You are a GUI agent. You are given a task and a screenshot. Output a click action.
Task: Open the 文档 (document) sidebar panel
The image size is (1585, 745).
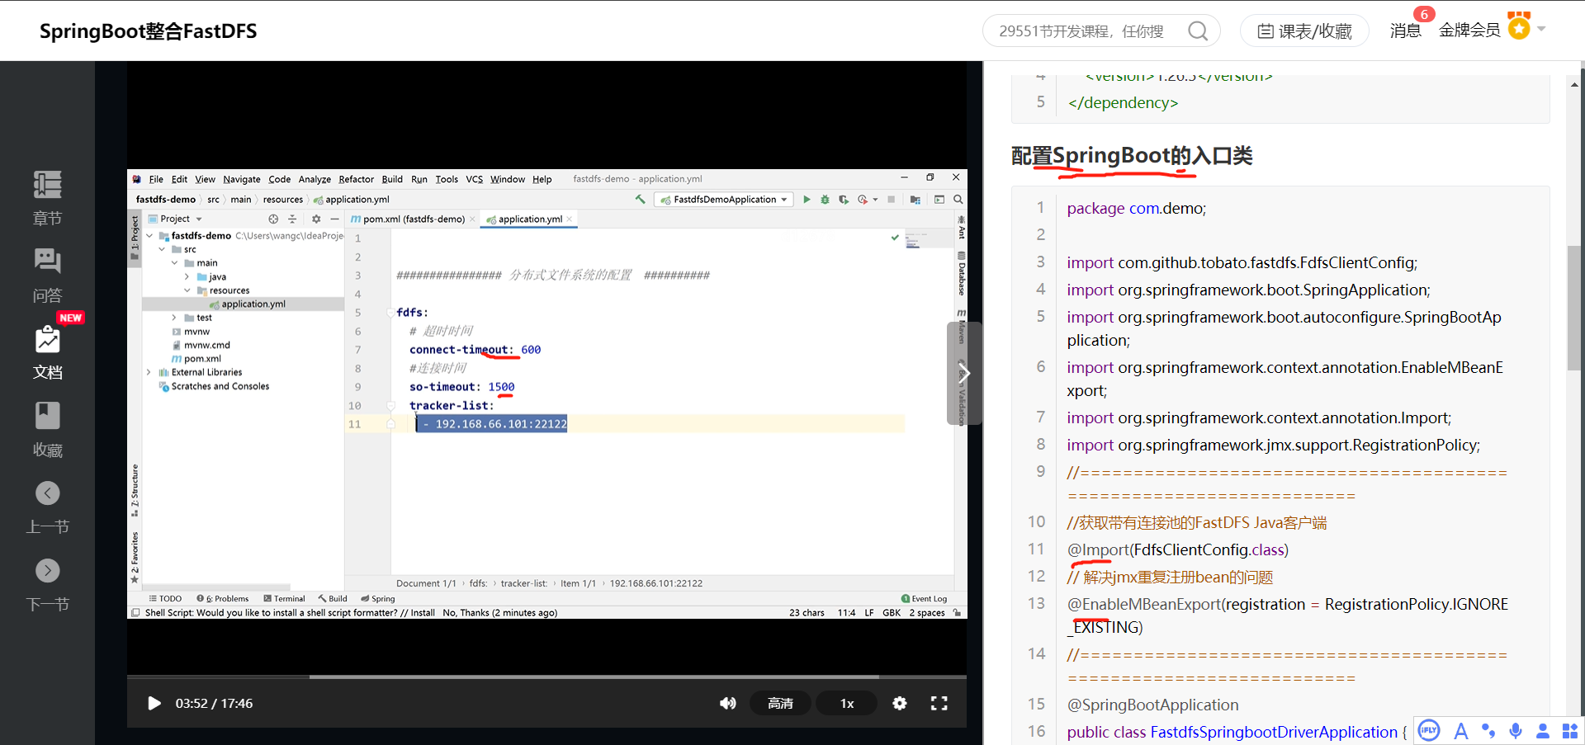[x=47, y=352]
